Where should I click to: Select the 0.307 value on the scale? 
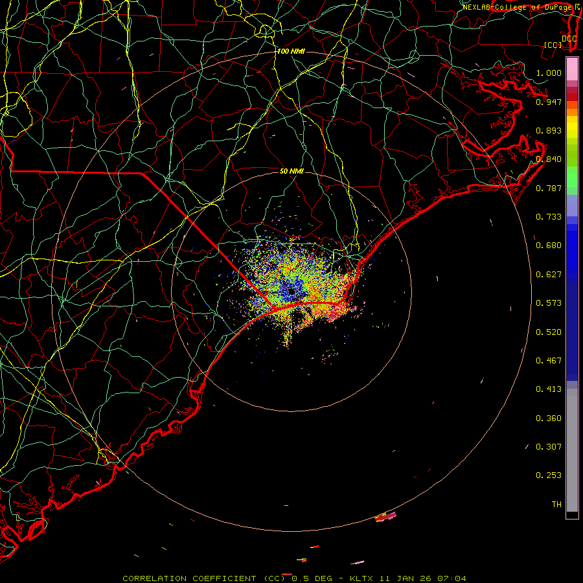tap(549, 447)
